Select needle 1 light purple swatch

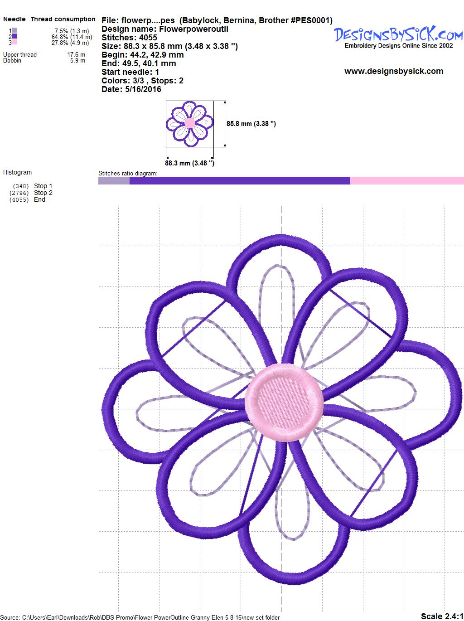coord(15,31)
